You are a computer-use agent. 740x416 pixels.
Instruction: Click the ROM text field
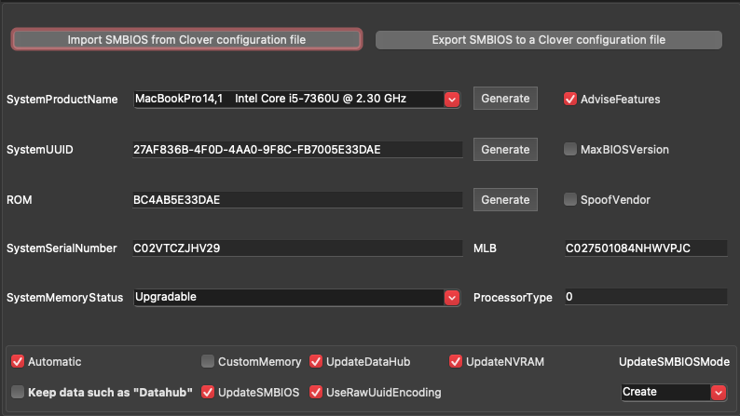click(297, 199)
